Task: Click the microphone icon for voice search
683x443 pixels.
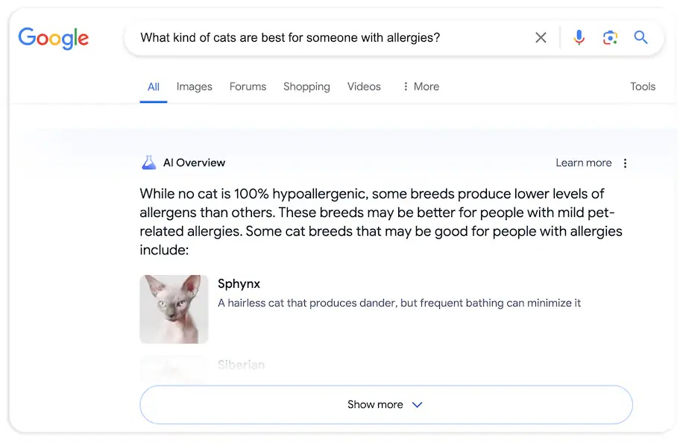Action: tap(579, 37)
